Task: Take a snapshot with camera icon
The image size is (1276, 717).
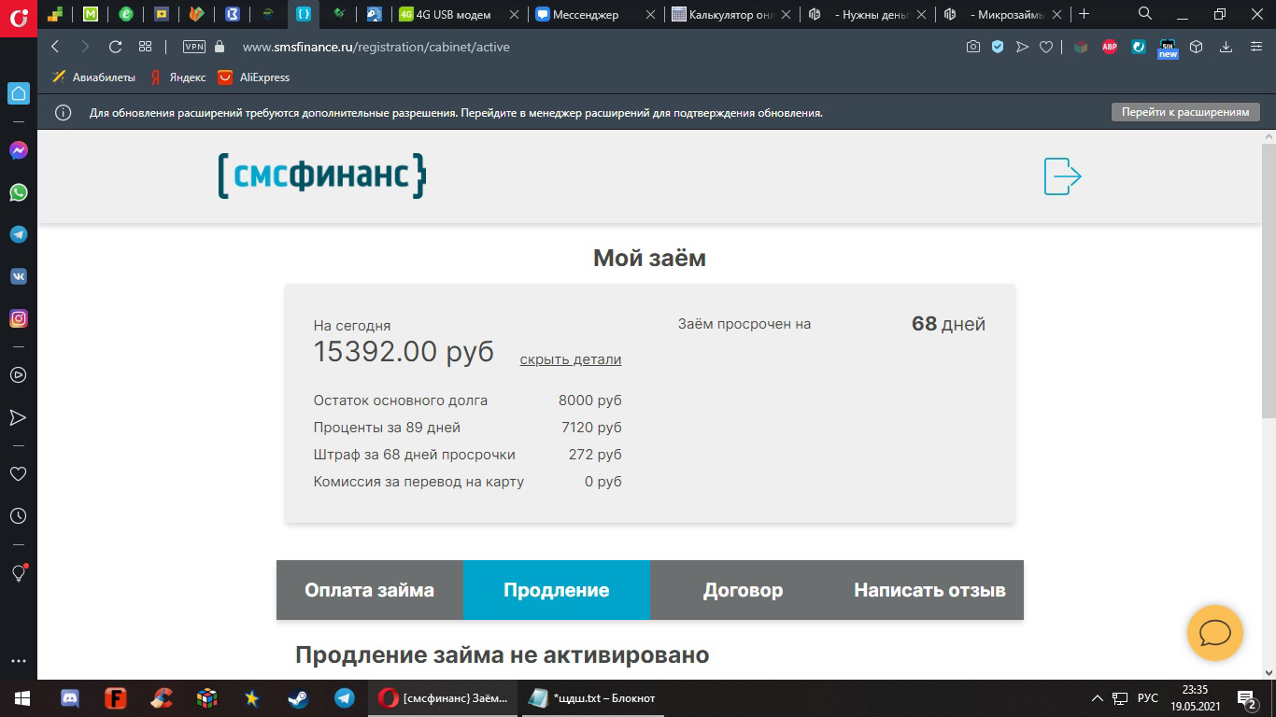Action: [x=973, y=47]
